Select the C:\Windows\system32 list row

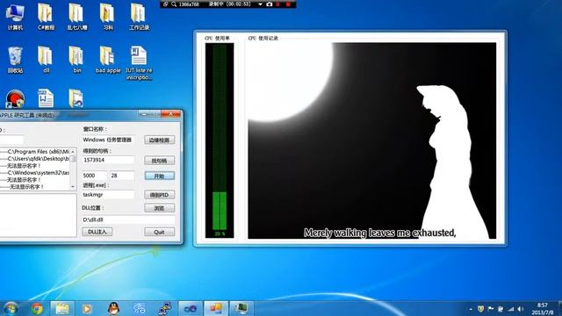pyautogui.click(x=35, y=173)
